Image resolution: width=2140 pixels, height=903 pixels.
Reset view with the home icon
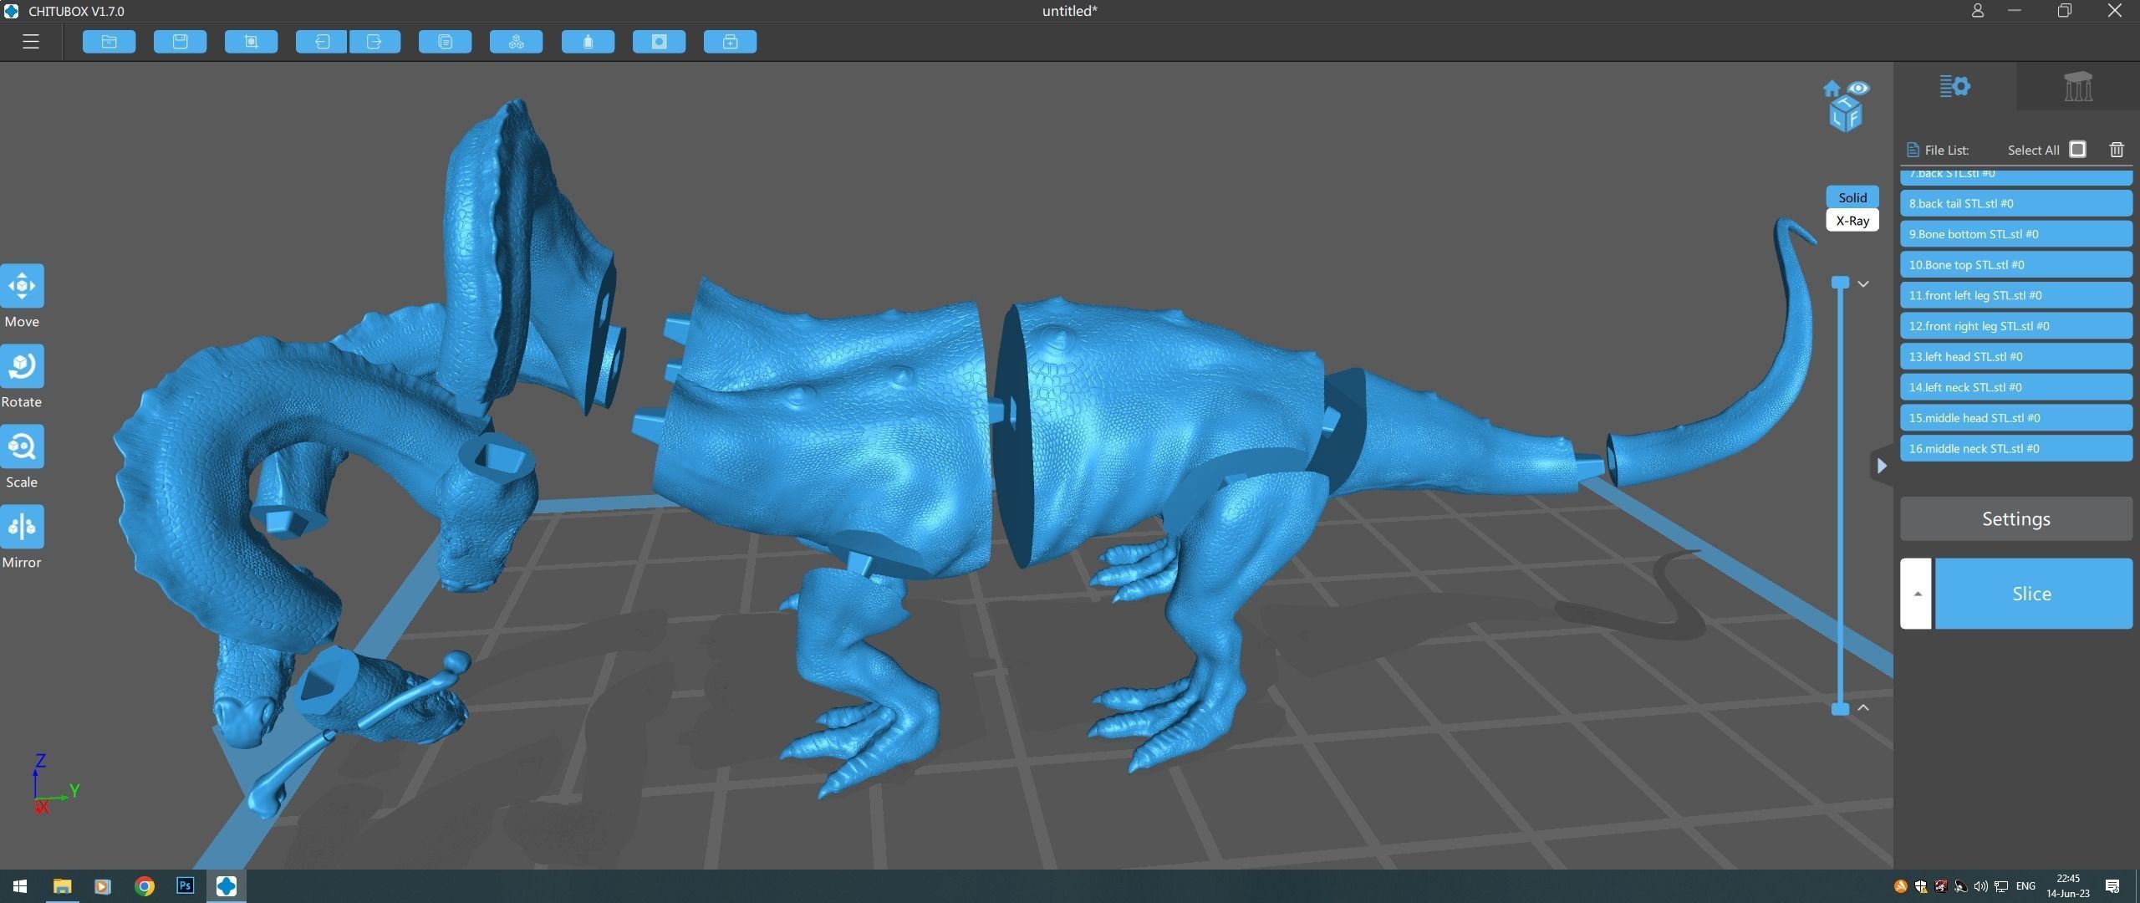click(1832, 89)
